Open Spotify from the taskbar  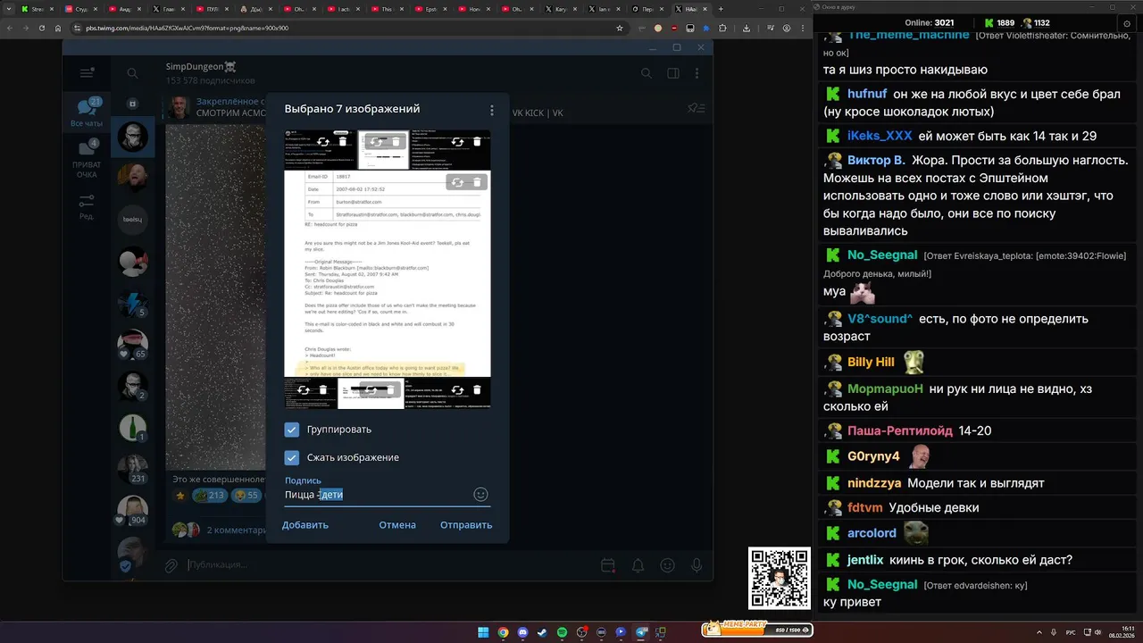[562, 632]
